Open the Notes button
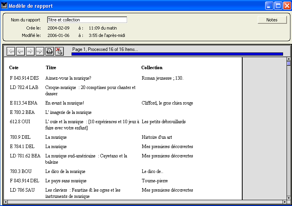Image resolution: width=292 pixels, height=206 pixels. [272, 20]
